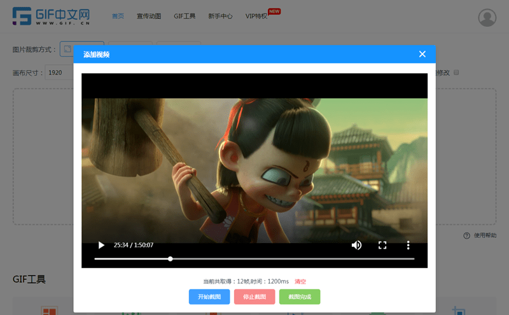Open the GIF工具 nav item
The width and height of the screenshot is (509, 315).
(185, 16)
